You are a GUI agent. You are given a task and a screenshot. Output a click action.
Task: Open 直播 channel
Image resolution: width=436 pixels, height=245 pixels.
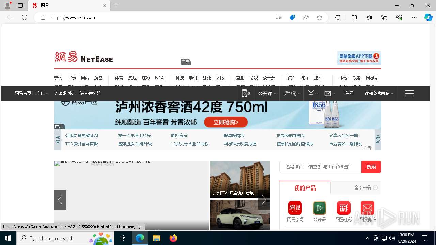[240, 78]
